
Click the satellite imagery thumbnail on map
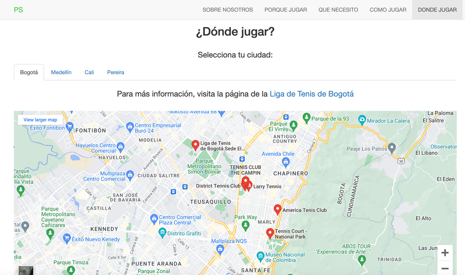click(x=26, y=270)
